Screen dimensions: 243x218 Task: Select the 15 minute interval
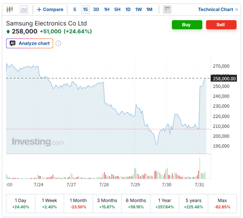[x=85, y=10]
